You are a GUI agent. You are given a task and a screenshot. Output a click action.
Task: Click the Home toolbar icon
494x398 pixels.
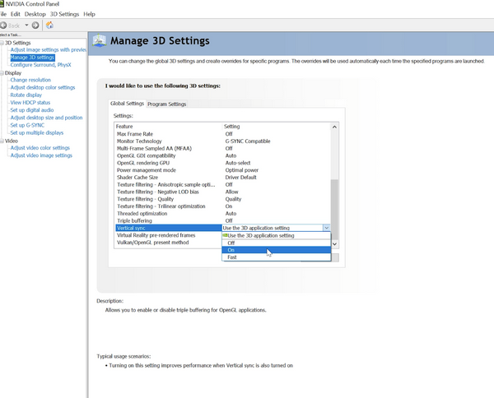(49, 25)
